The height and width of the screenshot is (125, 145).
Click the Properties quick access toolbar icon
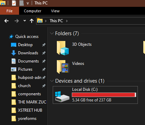(x=14, y=3)
